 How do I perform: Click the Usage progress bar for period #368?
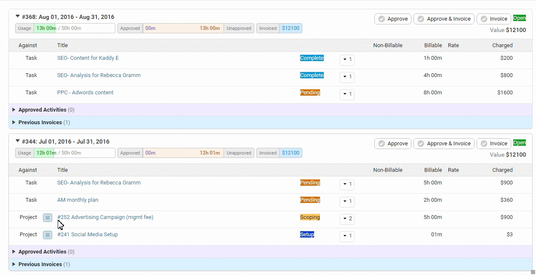tap(65, 28)
